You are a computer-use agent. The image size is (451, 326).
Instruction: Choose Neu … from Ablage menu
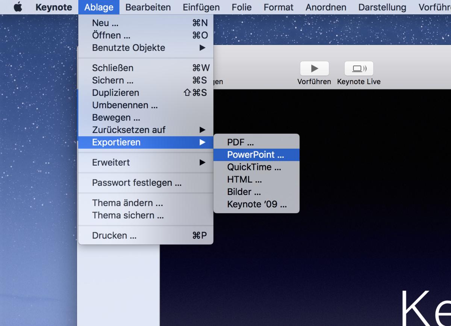coord(146,23)
